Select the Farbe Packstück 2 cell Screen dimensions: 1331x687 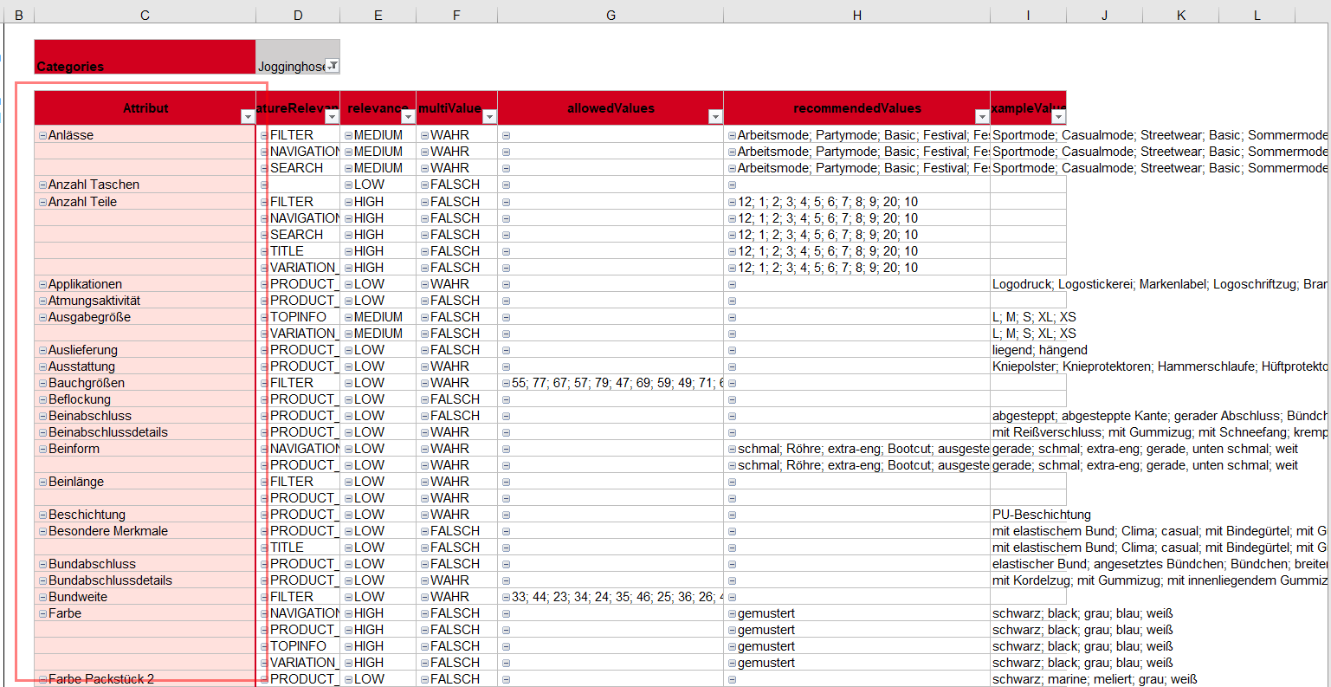[145, 679]
